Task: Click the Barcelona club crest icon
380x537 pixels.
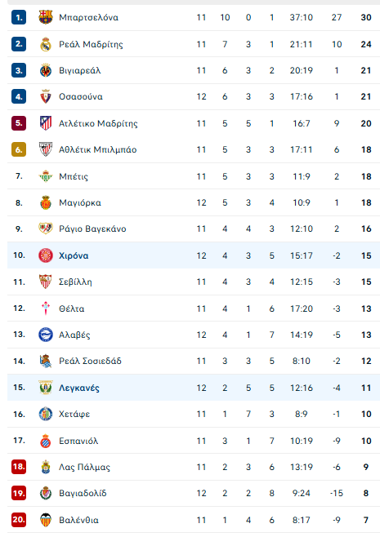Action: tap(46, 17)
